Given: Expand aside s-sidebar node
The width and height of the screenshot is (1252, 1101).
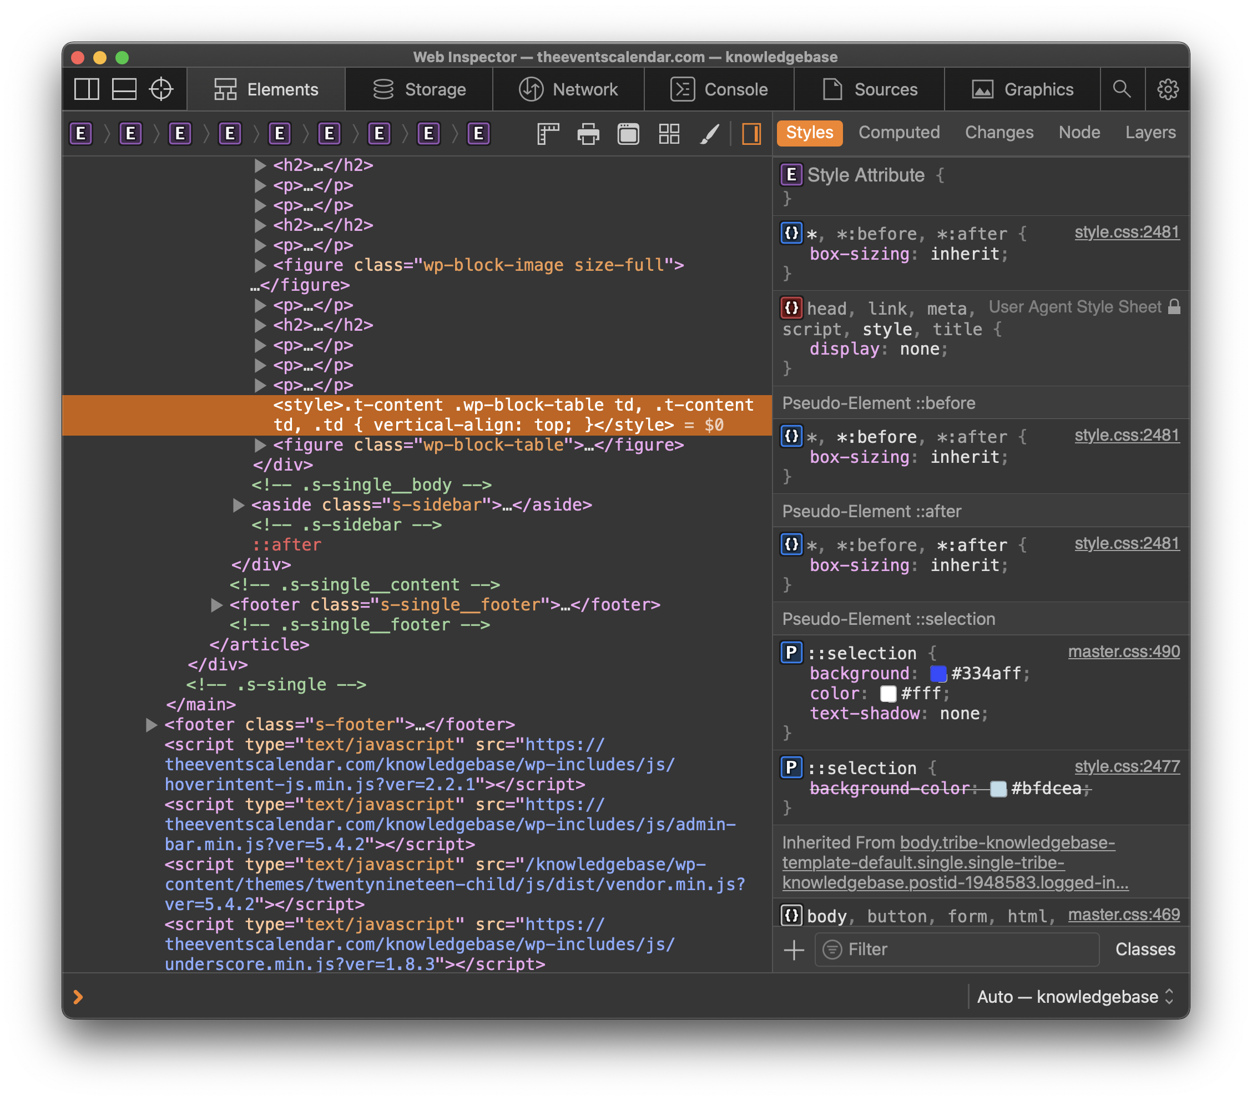Looking at the screenshot, I should click(238, 505).
